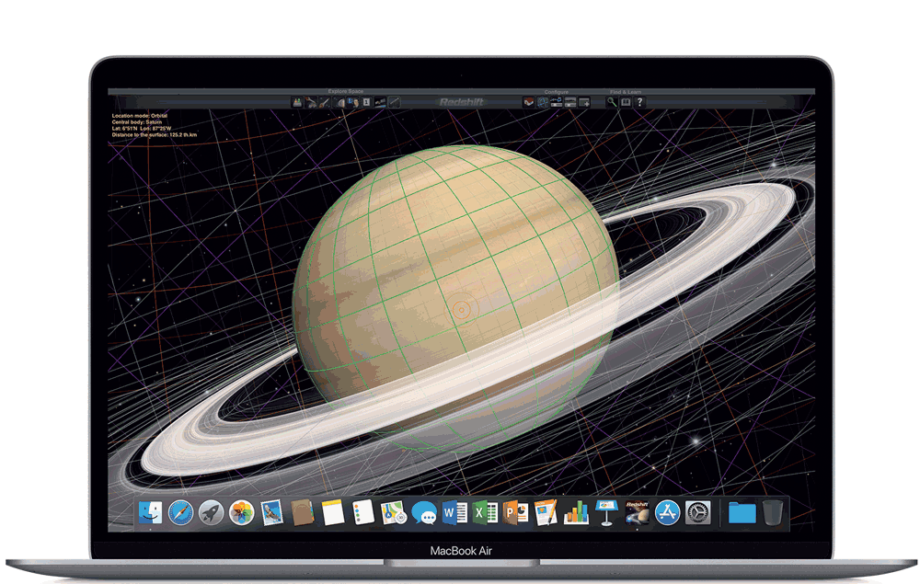Click the 'Central body: Saturn' text
This screenshot has width=920, height=584.
pos(137,122)
